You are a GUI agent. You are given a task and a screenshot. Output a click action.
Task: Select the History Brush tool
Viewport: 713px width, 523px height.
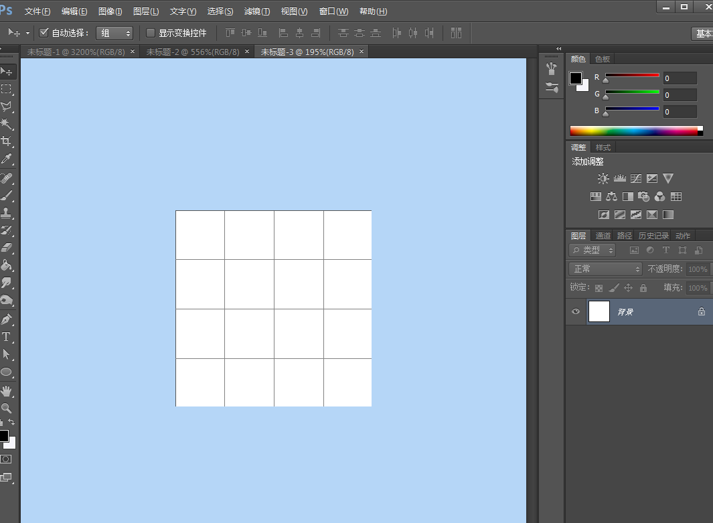tap(7, 230)
